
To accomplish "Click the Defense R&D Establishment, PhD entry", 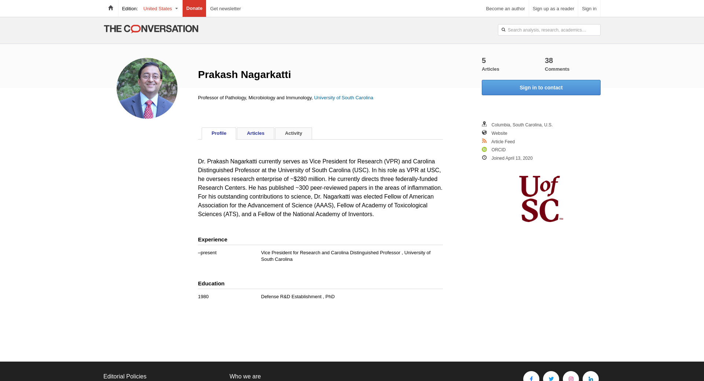I will pyautogui.click(x=298, y=297).
